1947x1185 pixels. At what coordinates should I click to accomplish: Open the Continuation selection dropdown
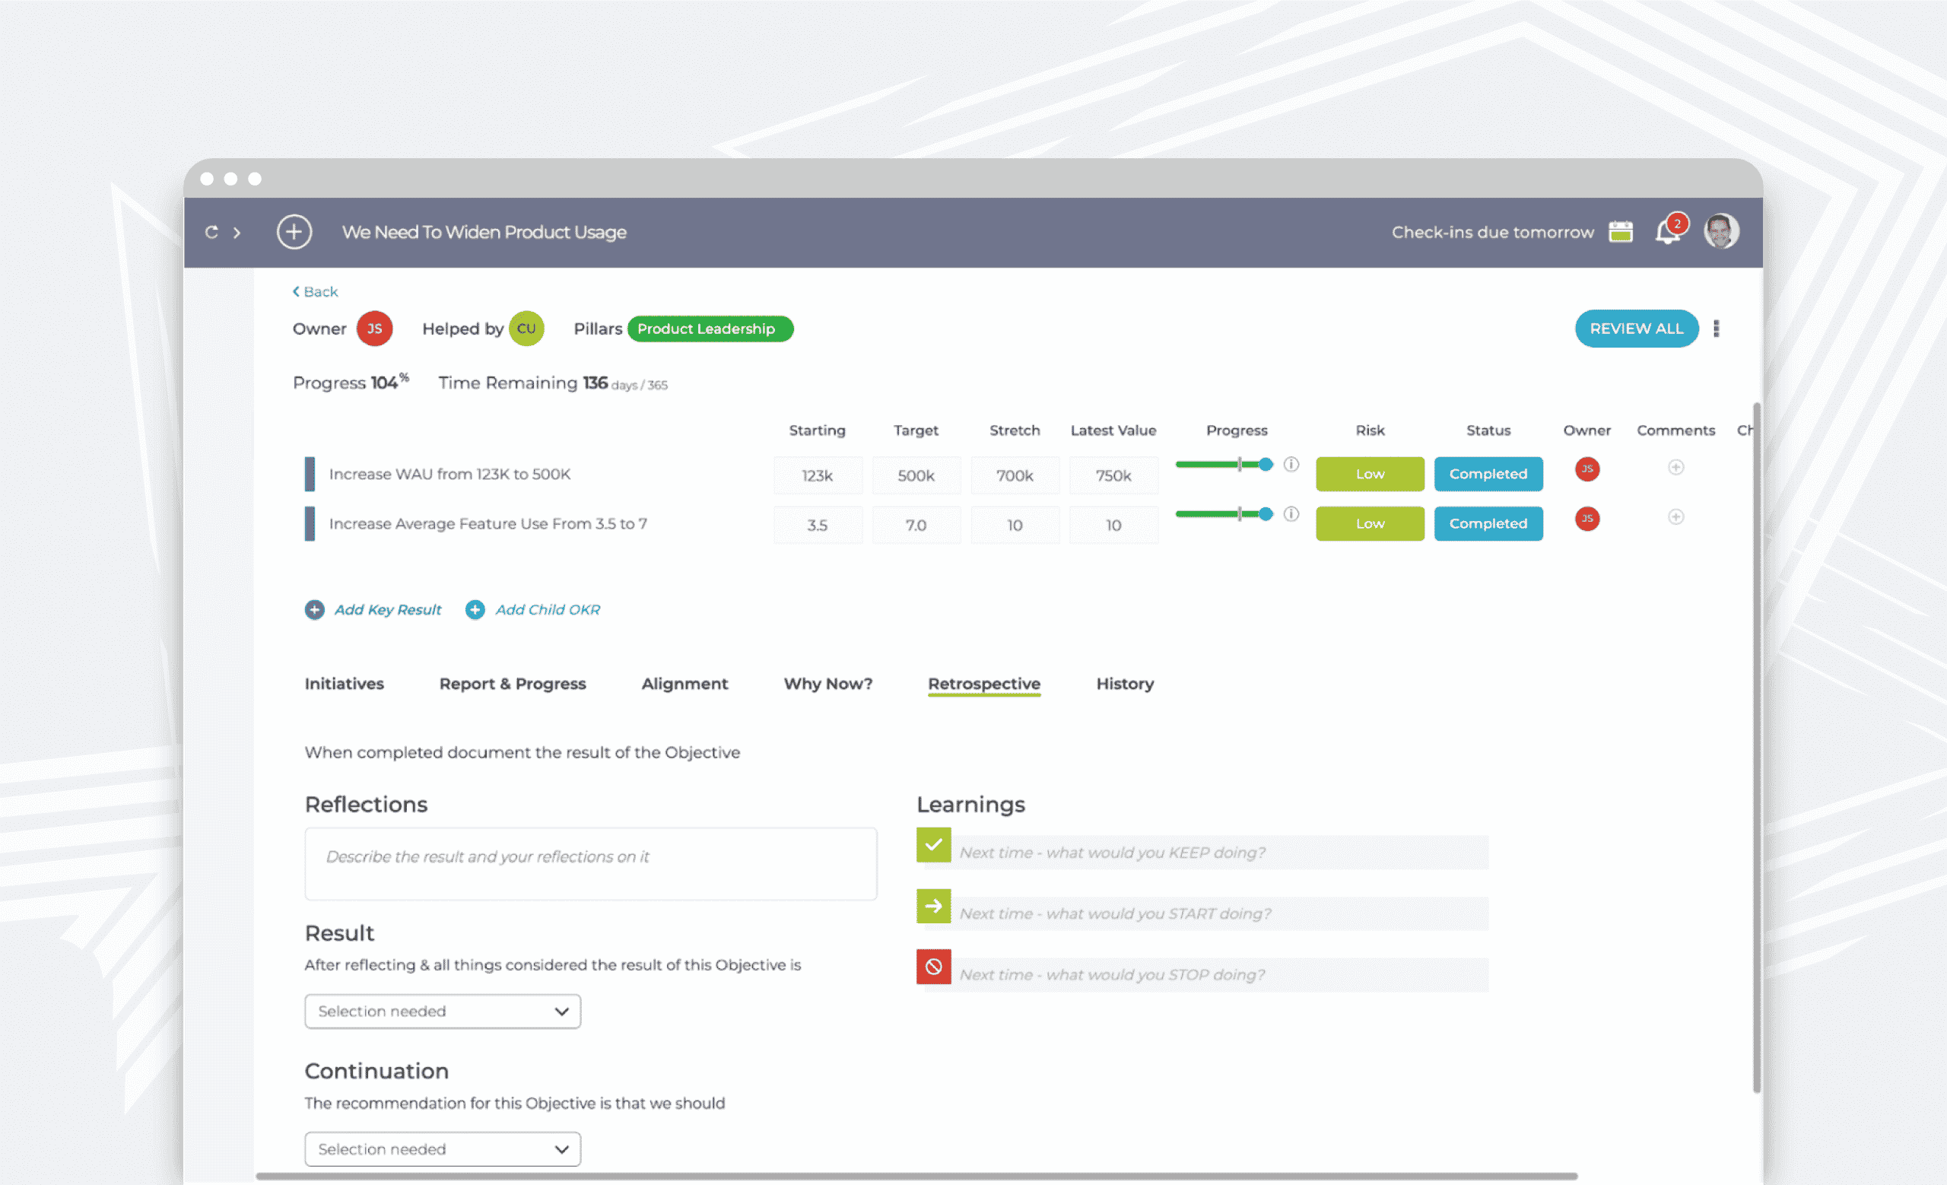click(443, 1149)
